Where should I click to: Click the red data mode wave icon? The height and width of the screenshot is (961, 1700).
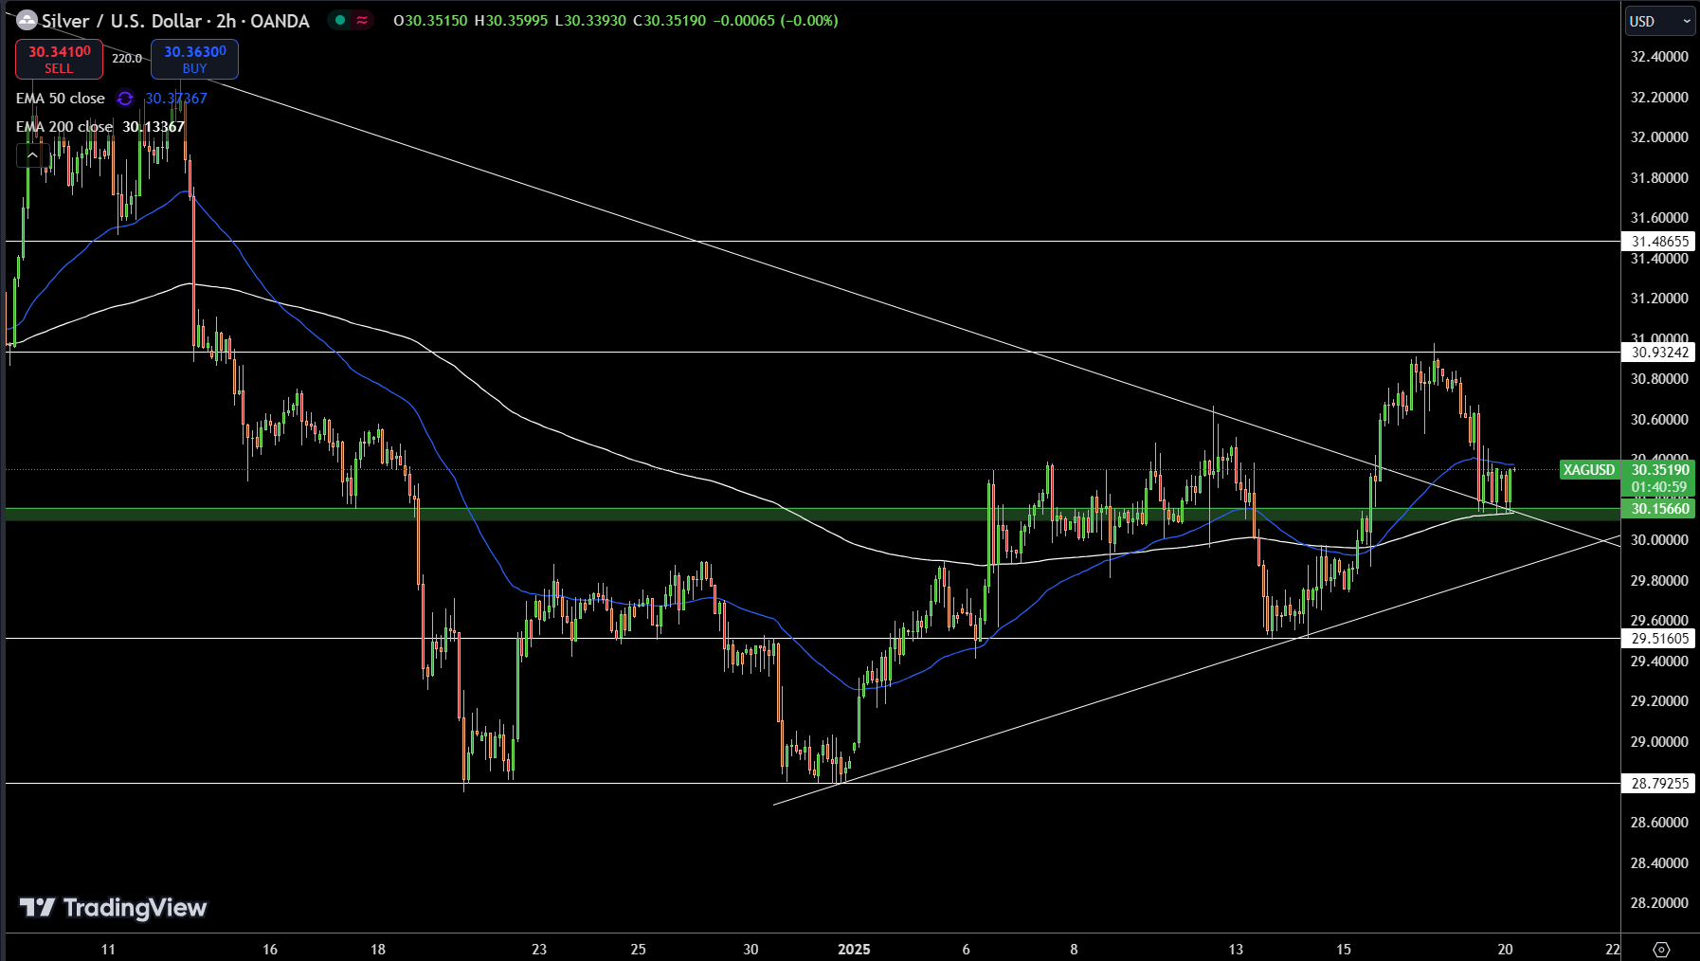pos(362,20)
